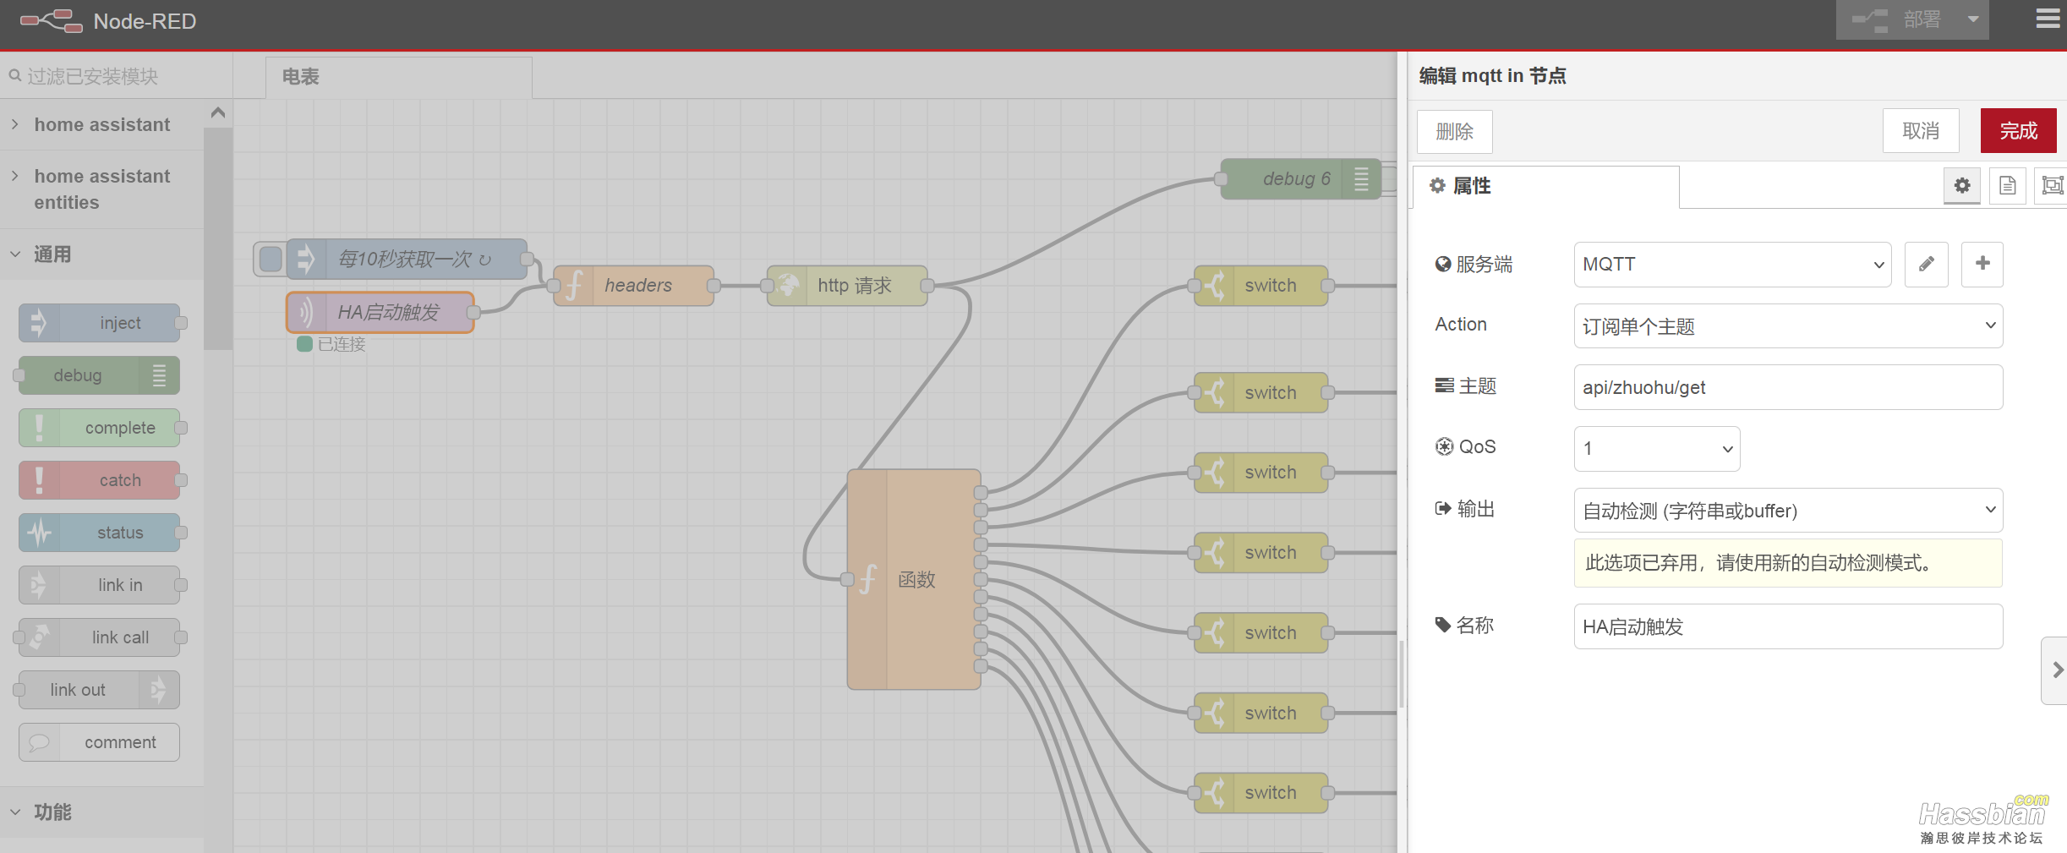This screenshot has height=853, width=2067.
Task: Add a new MQTT server with plus icon
Action: [x=1982, y=264]
